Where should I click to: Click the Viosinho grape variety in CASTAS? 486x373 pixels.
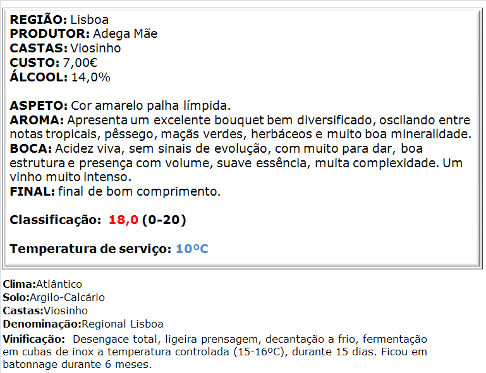(95, 49)
